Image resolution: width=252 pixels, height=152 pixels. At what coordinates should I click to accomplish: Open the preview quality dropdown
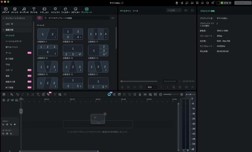pyautogui.click(x=174, y=10)
